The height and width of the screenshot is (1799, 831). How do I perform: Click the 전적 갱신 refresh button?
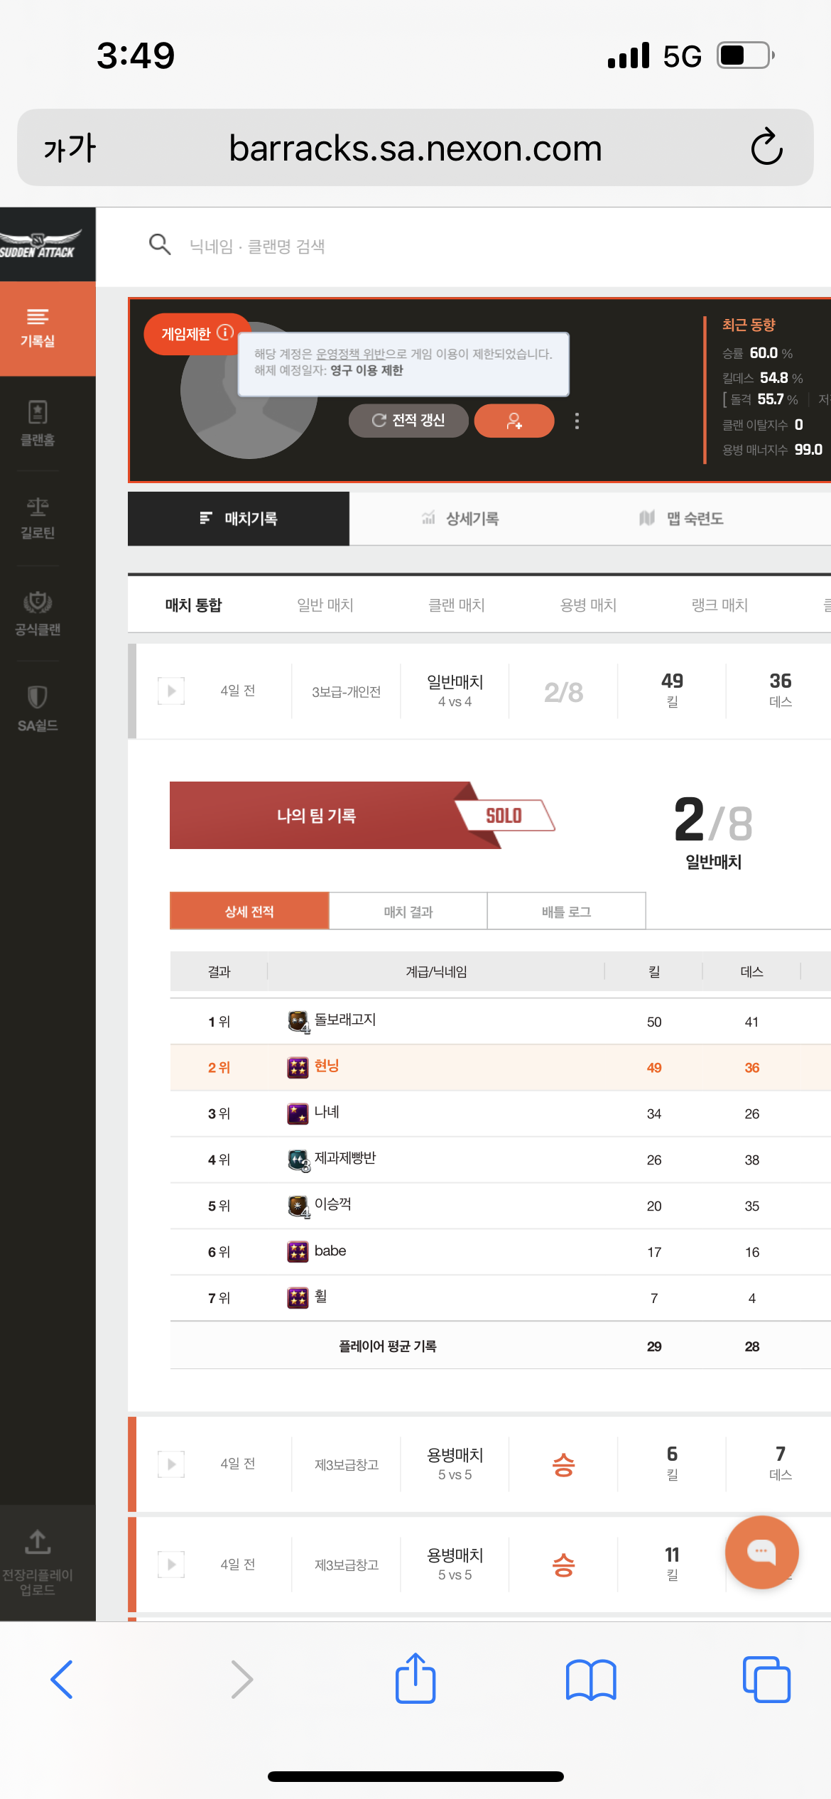click(408, 421)
